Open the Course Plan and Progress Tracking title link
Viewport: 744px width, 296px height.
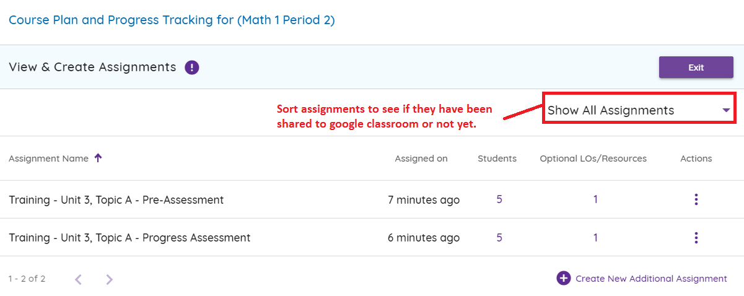[172, 20]
